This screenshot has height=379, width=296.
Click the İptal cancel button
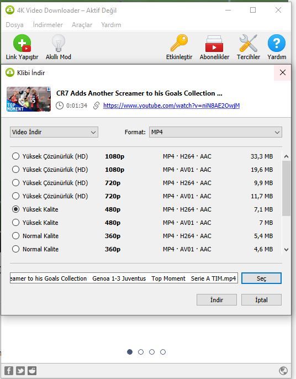[x=261, y=299]
